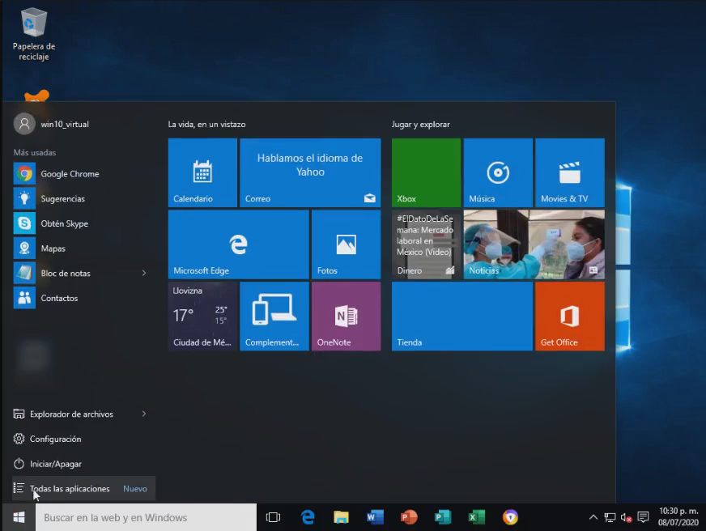
Task: Open the Microsoft Edge tile
Action: [238, 244]
